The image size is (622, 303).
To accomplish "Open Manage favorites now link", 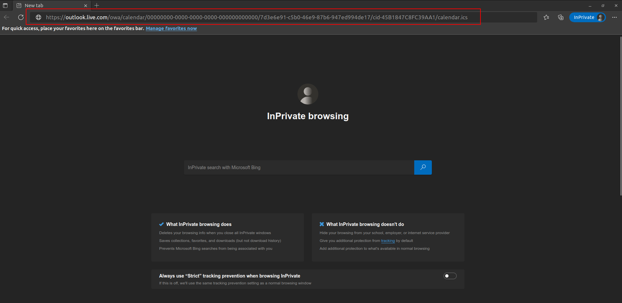I will coord(171,28).
